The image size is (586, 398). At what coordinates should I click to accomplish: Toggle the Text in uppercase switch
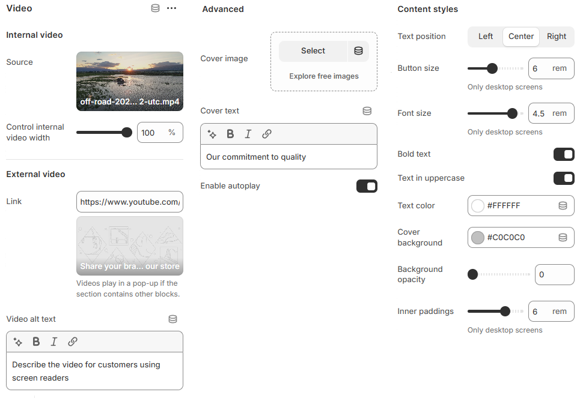563,178
